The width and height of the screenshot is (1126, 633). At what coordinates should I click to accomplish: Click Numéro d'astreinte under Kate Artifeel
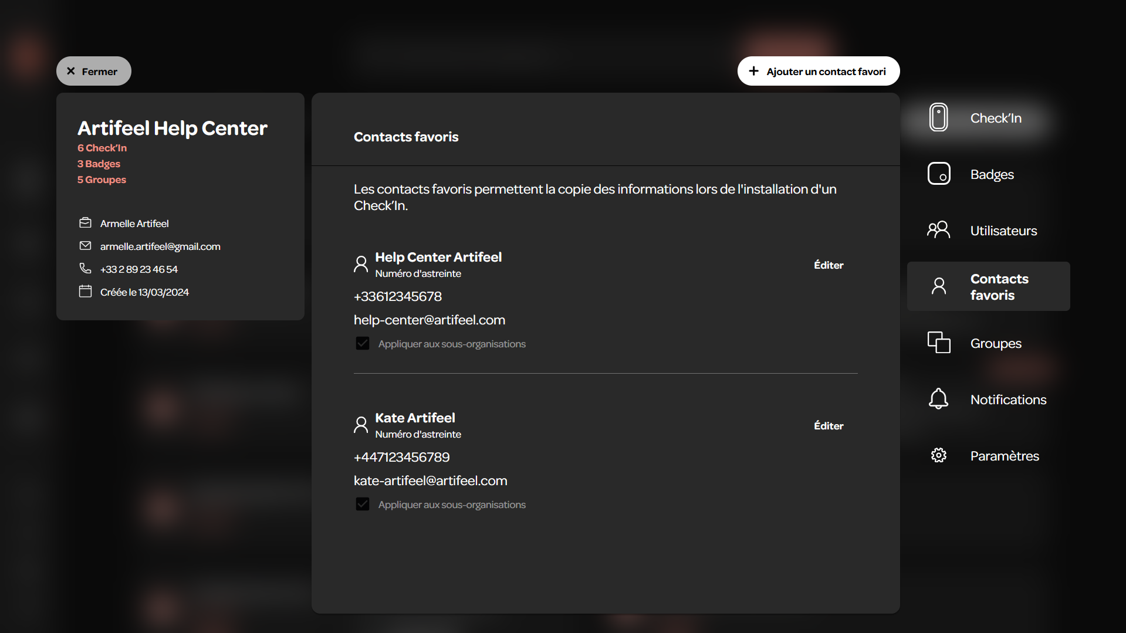click(x=418, y=434)
